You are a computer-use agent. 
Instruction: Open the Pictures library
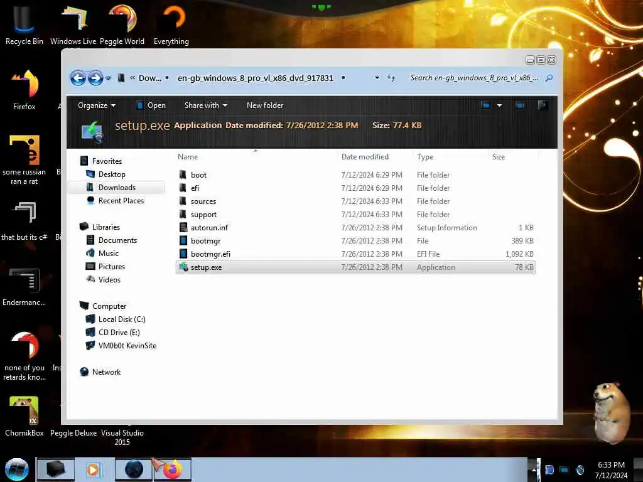click(x=112, y=266)
